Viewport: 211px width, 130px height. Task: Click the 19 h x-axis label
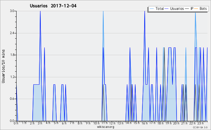point(168,123)
